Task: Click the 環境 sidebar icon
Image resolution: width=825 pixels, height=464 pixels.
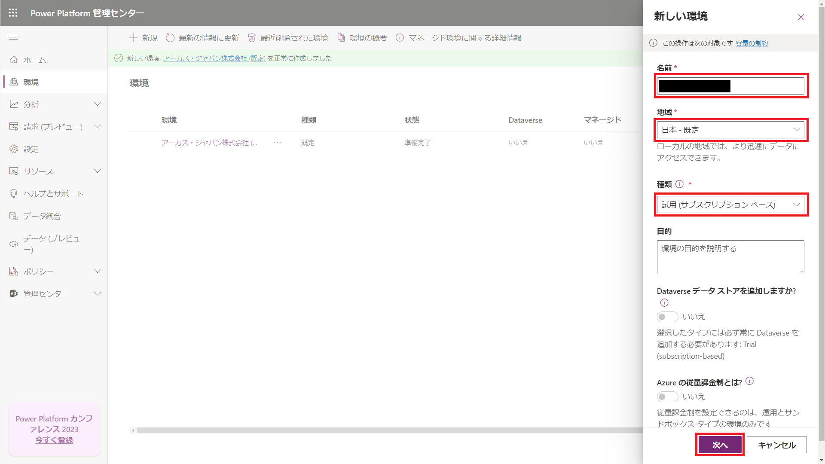Action: [x=14, y=82]
